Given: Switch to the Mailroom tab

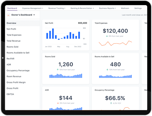Looking at the screenshot, I should coord(125,8).
